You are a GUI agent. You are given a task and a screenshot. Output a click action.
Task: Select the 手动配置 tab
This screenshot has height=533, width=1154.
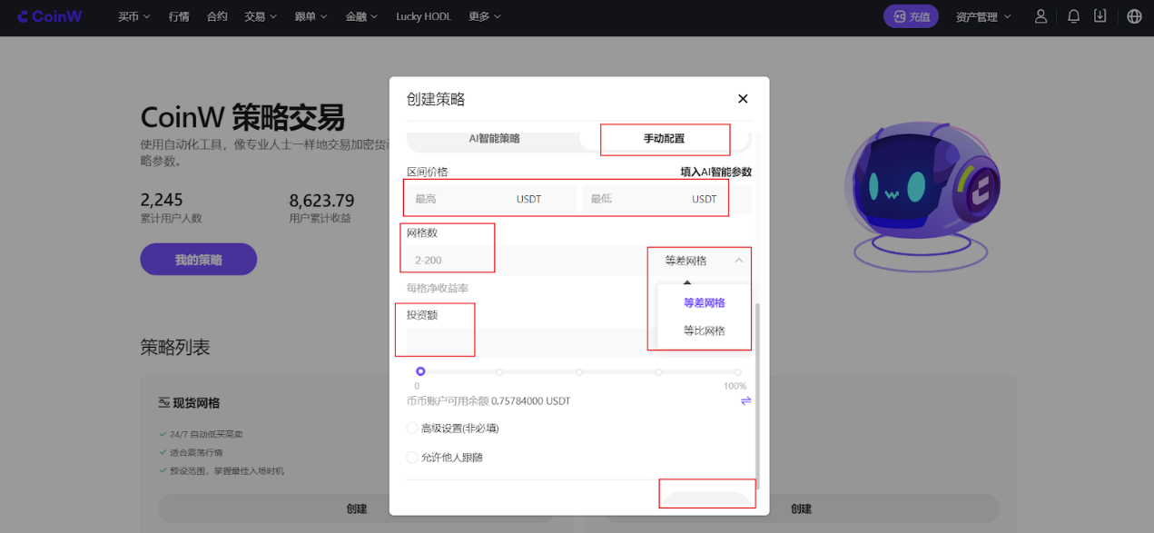coord(664,139)
